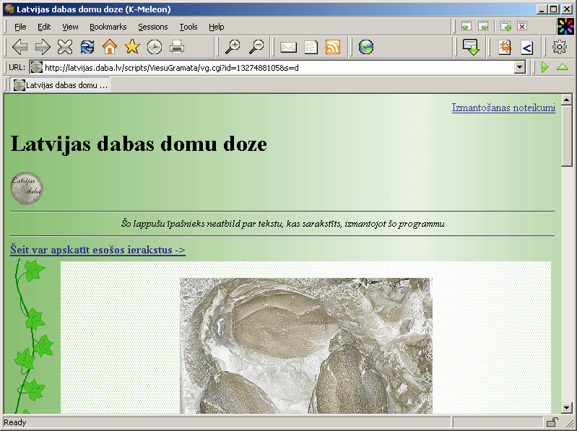Select the Latvijas dabas domu tab

60,85
